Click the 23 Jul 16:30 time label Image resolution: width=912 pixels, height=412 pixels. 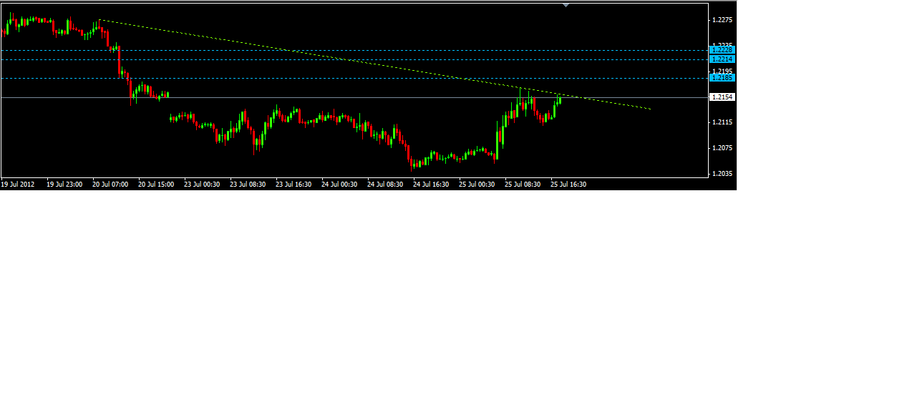coord(294,185)
